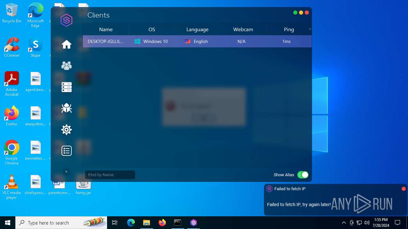This screenshot has height=229, width=408.
Task: Open Firefox desktop shortcut
Action: 12,116
